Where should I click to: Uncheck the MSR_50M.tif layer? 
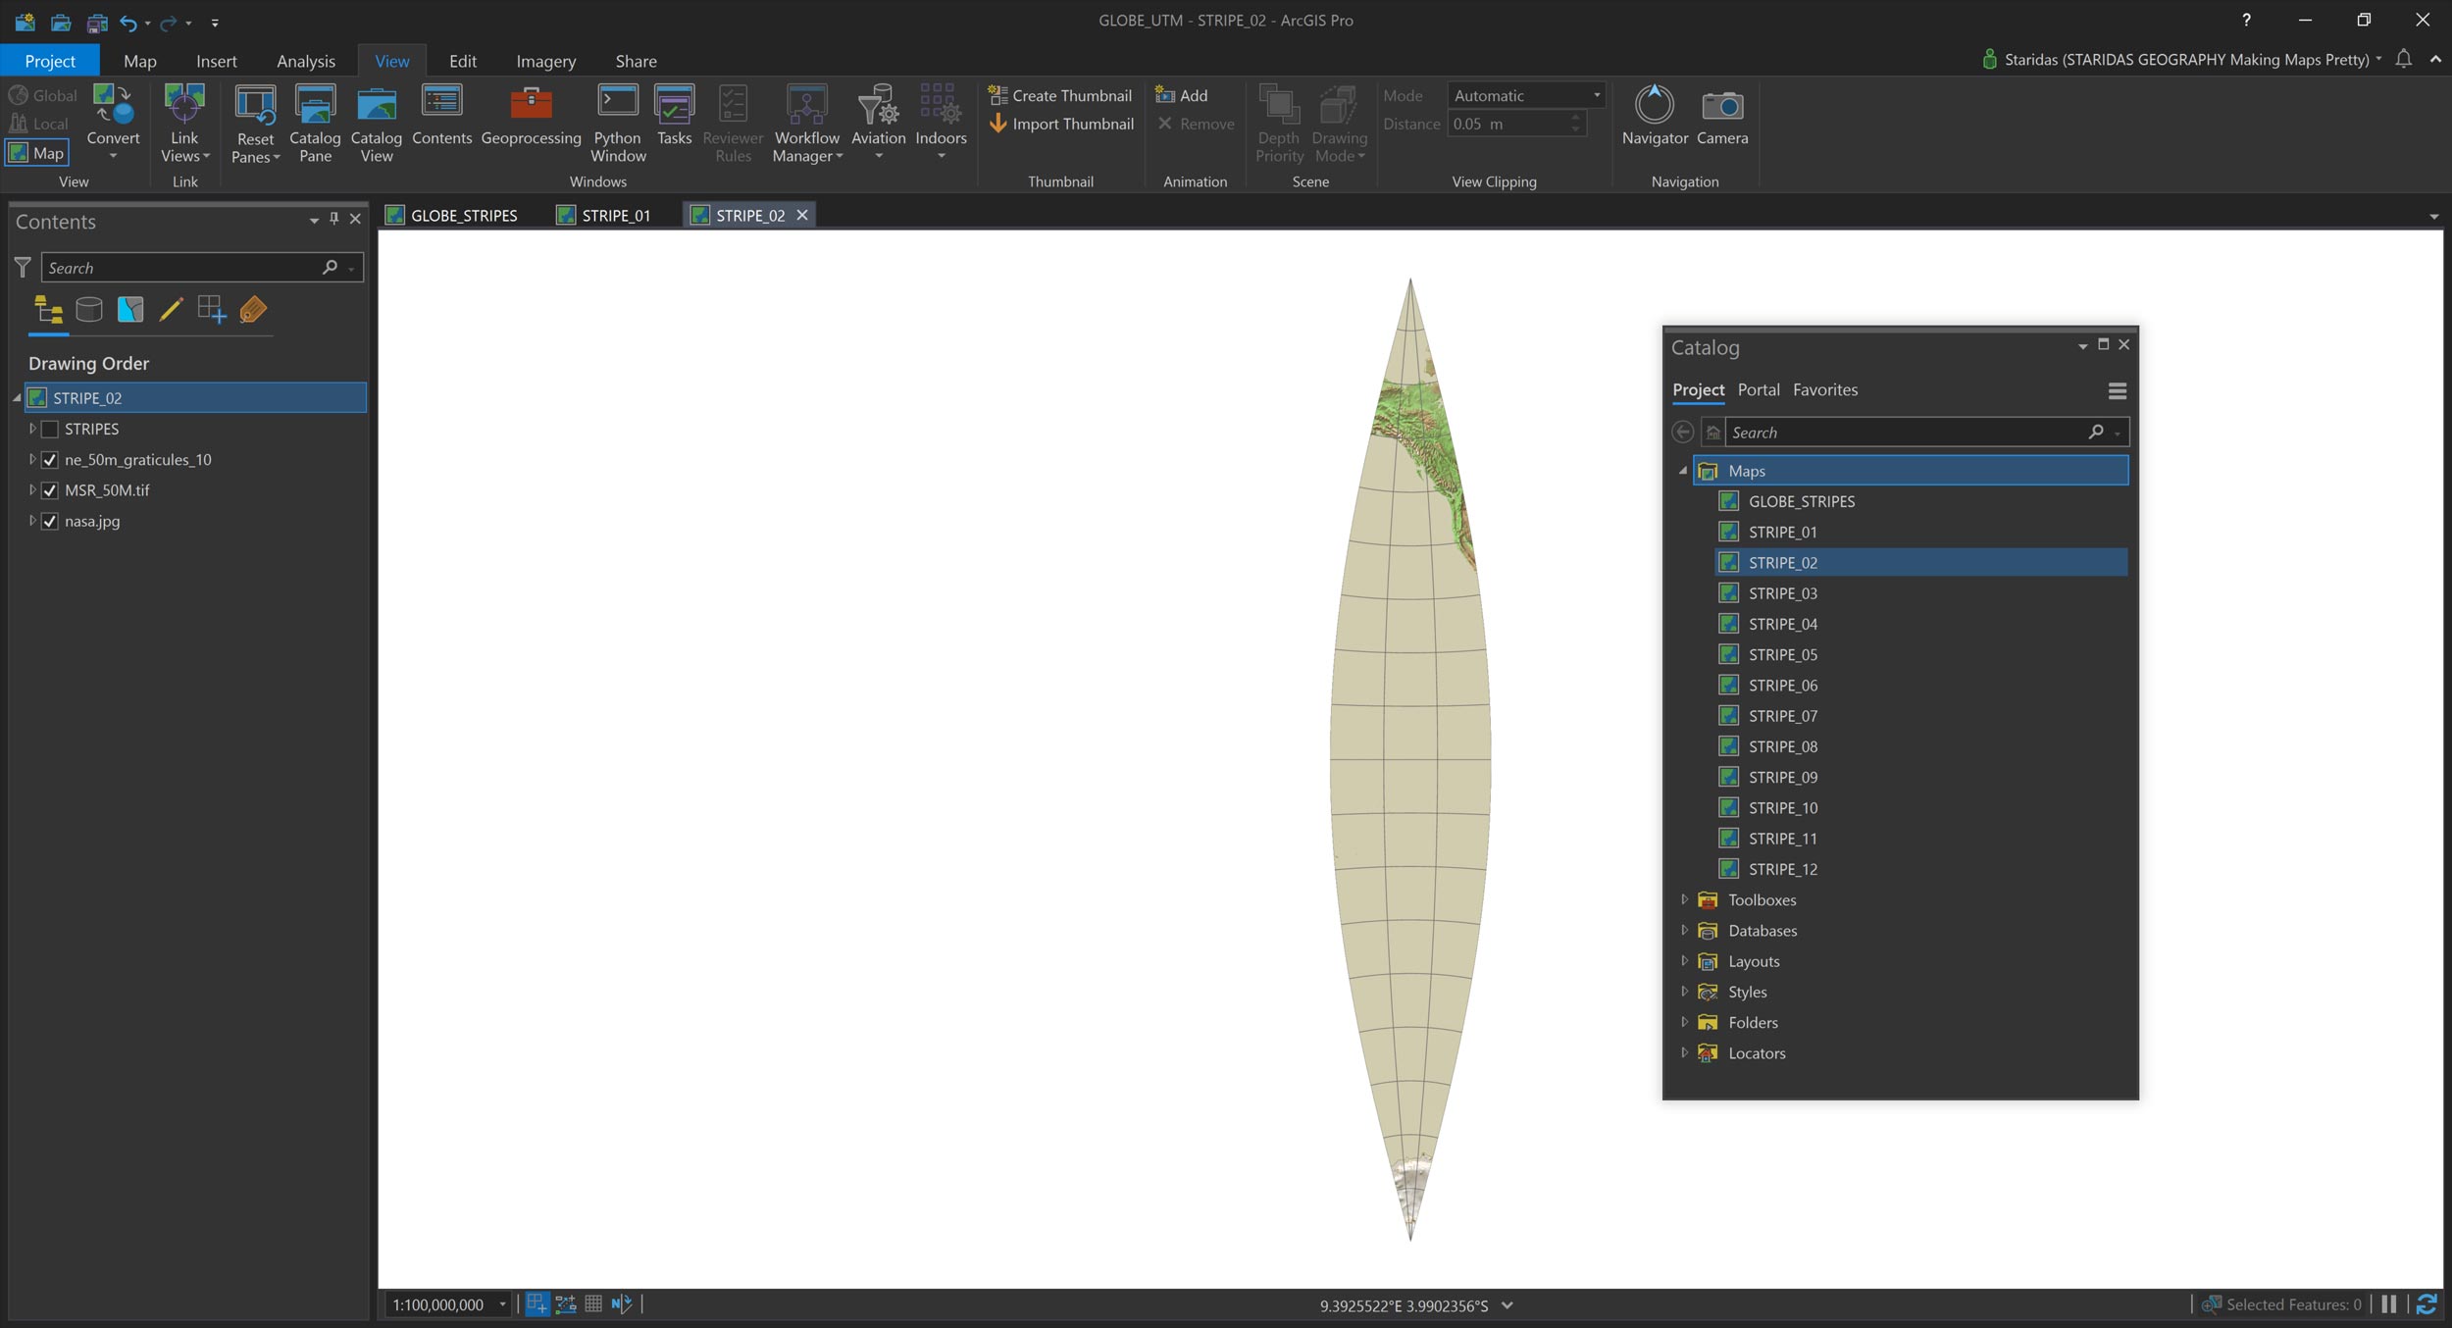(50, 490)
